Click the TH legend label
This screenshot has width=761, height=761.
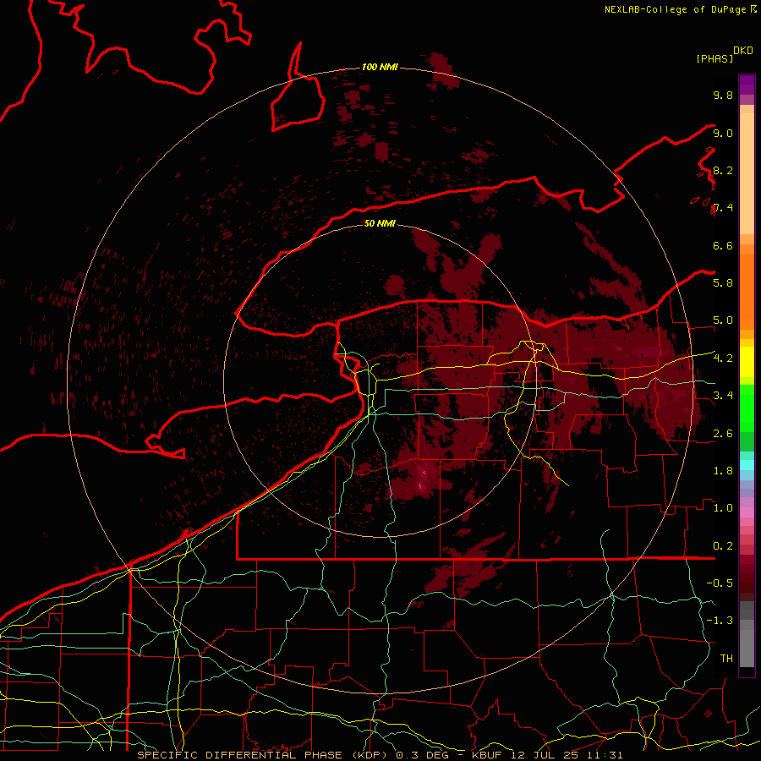(x=726, y=658)
